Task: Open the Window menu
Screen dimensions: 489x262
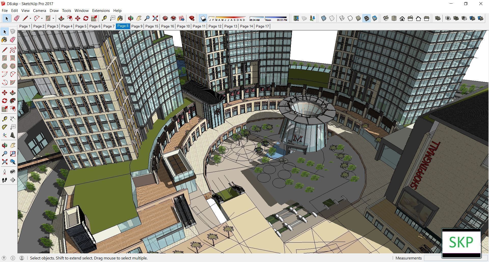Action: [x=81, y=10]
